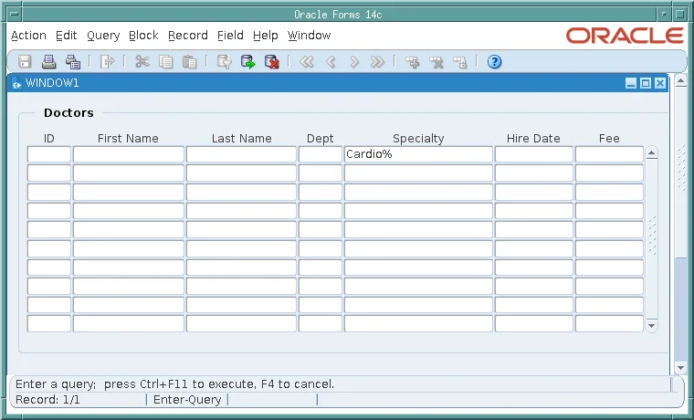Viewport: 694px width, 420px height.
Task: Click the first row Hire Date field
Action: (534, 154)
